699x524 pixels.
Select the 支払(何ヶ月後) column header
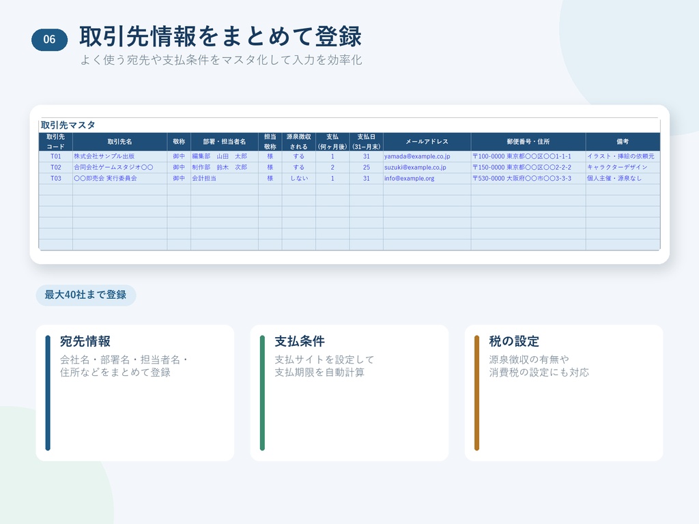tap(332, 142)
